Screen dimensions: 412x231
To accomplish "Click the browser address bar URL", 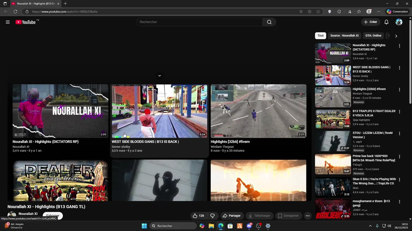I will [64, 12].
